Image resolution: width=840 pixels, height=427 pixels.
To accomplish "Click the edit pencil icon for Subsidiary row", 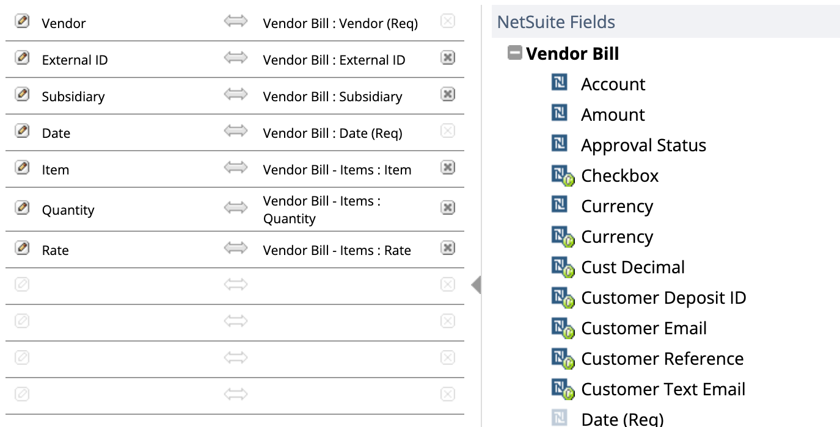I will 22,95.
